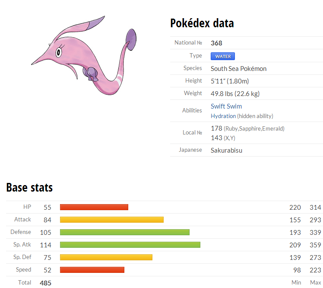Click the Pokédex data heading
Image resolution: width=323 pixels, height=288 pixels.
(202, 23)
